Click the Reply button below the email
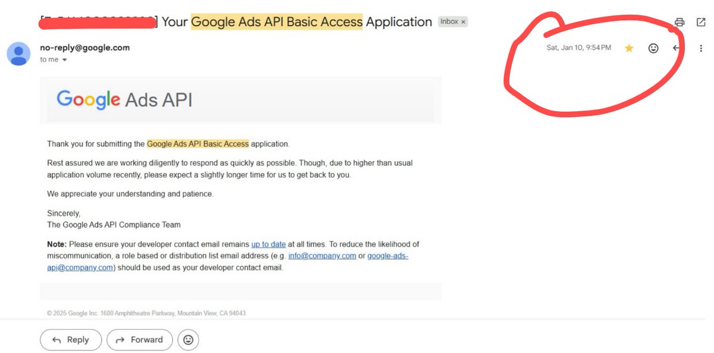The height and width of the screenshot is (353, 714). click(x=71, y=340)
